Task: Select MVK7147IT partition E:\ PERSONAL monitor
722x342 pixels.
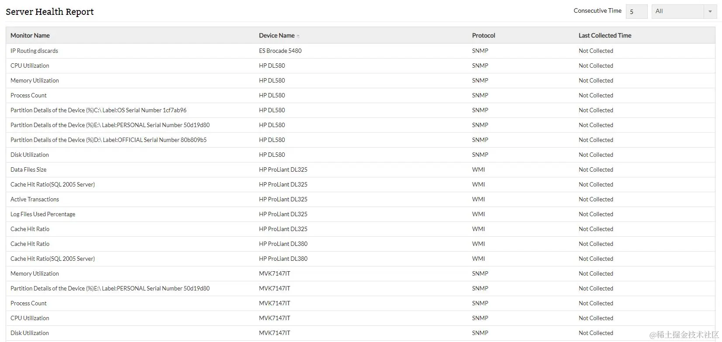Action: pos(110,288)
